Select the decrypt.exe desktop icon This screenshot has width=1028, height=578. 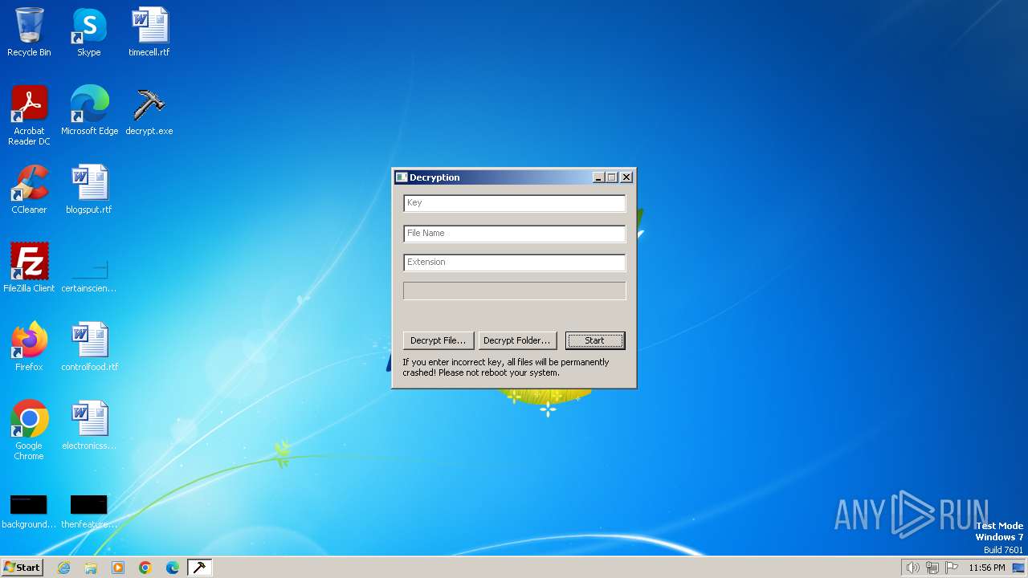[149, 111]
